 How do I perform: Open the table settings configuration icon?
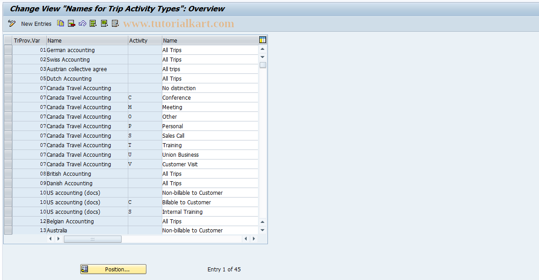click(x=262, y=40)
